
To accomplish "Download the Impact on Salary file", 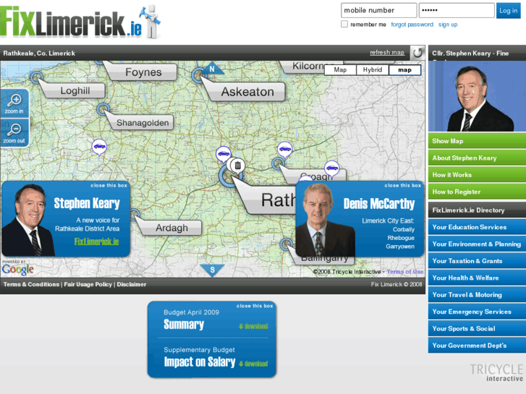I will pos(254,364).
